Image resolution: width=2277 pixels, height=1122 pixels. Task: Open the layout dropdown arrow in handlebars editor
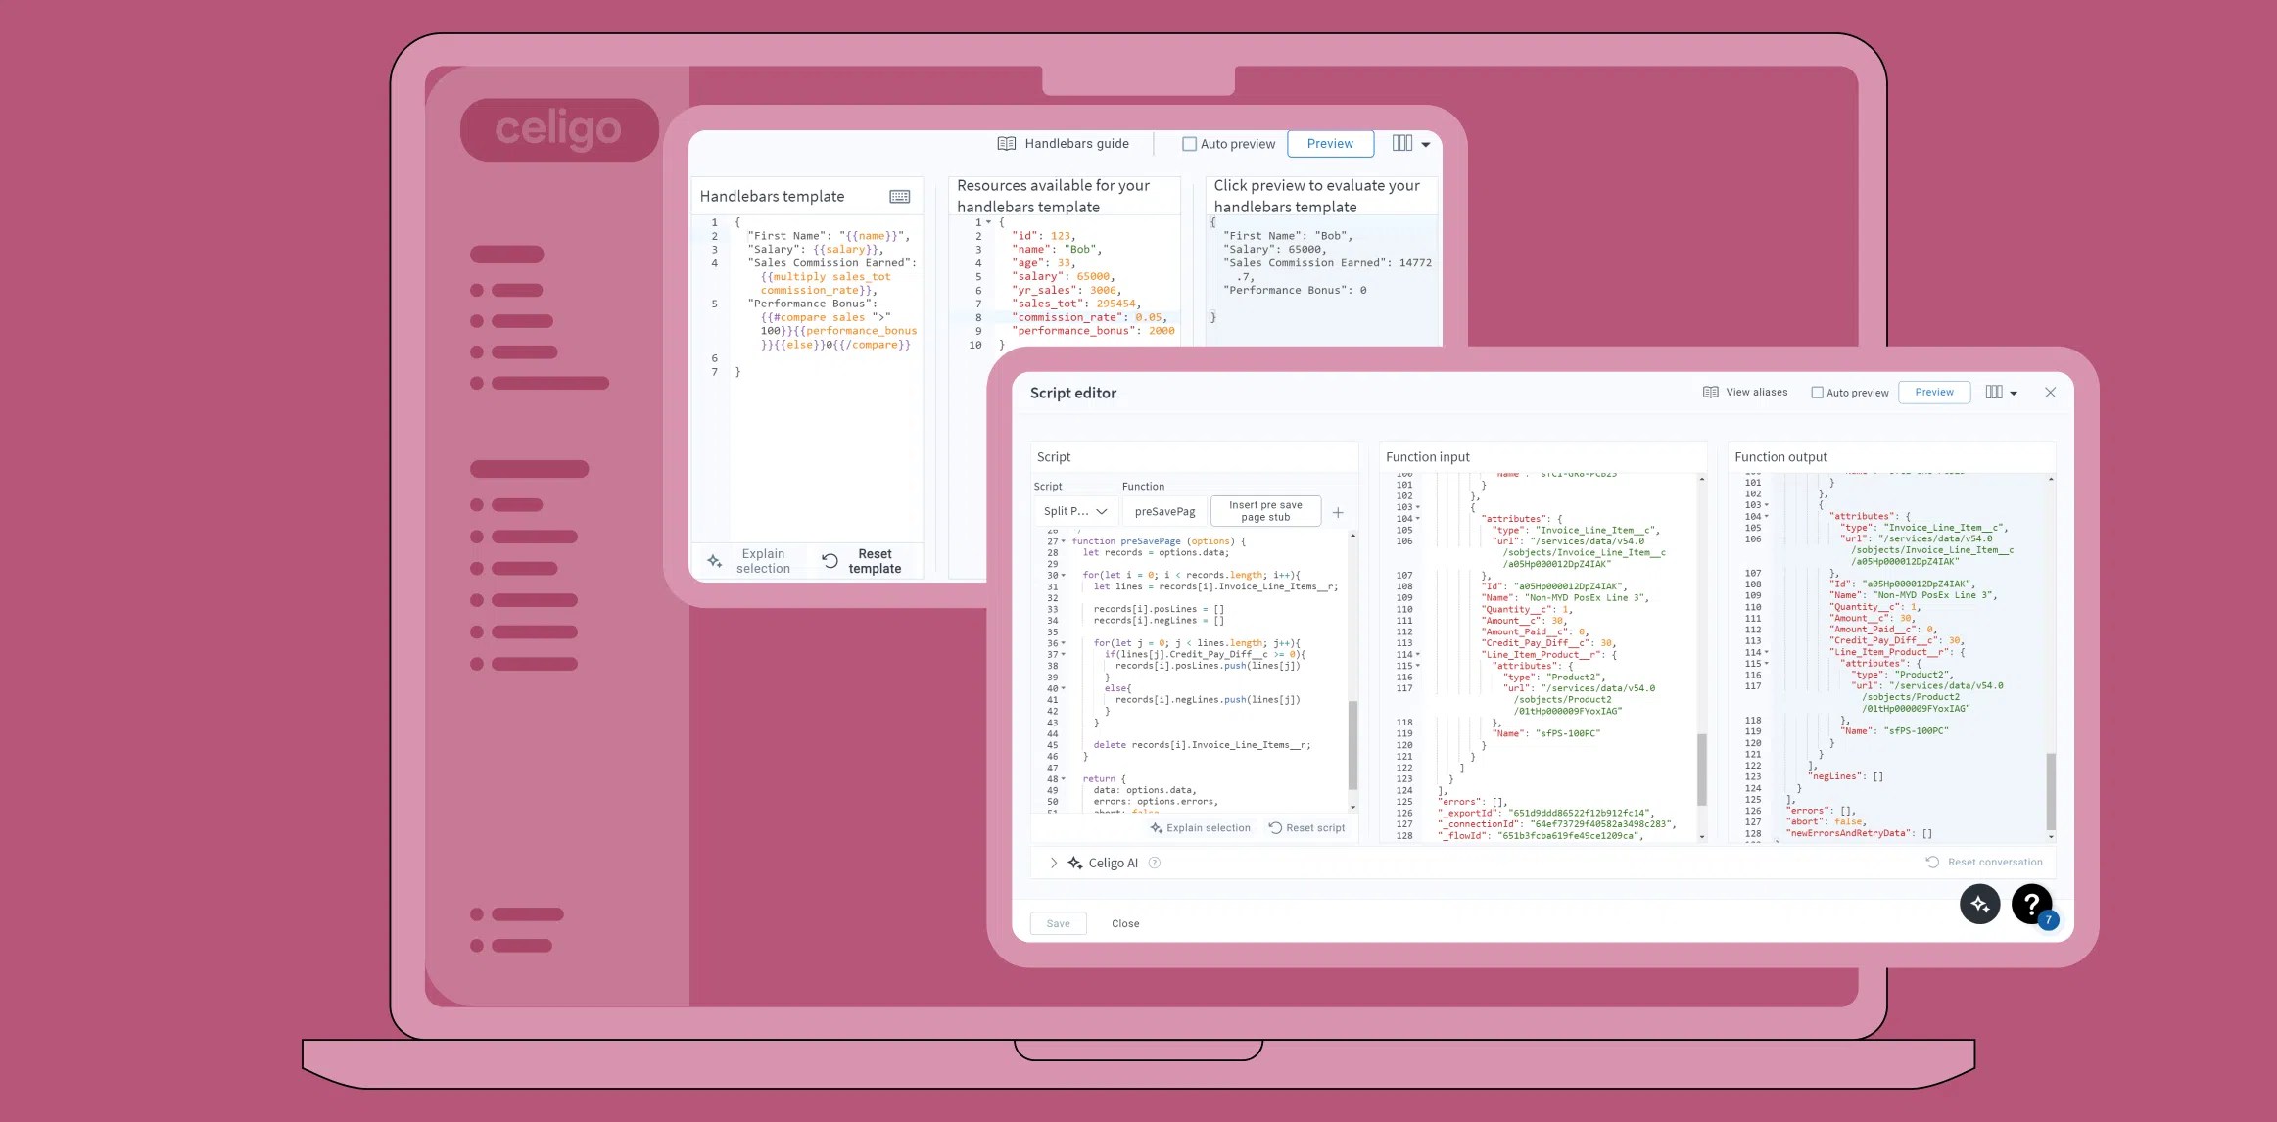[x=1425, y=143]
